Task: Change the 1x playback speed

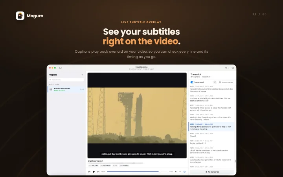Action: [x=180, y=171]
